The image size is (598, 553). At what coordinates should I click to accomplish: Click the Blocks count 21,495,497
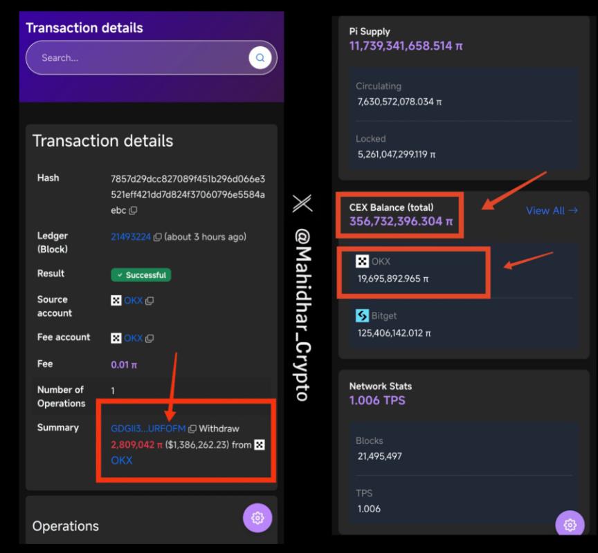point(379,456)
